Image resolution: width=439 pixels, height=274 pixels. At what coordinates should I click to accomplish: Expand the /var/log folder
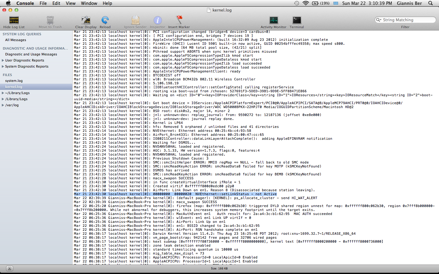[3, 105]
